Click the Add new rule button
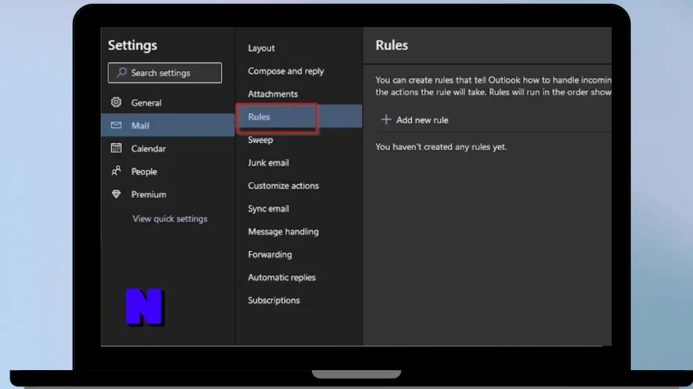The height and width of the screenshot is (389, 693). click(x=415, y=120)
